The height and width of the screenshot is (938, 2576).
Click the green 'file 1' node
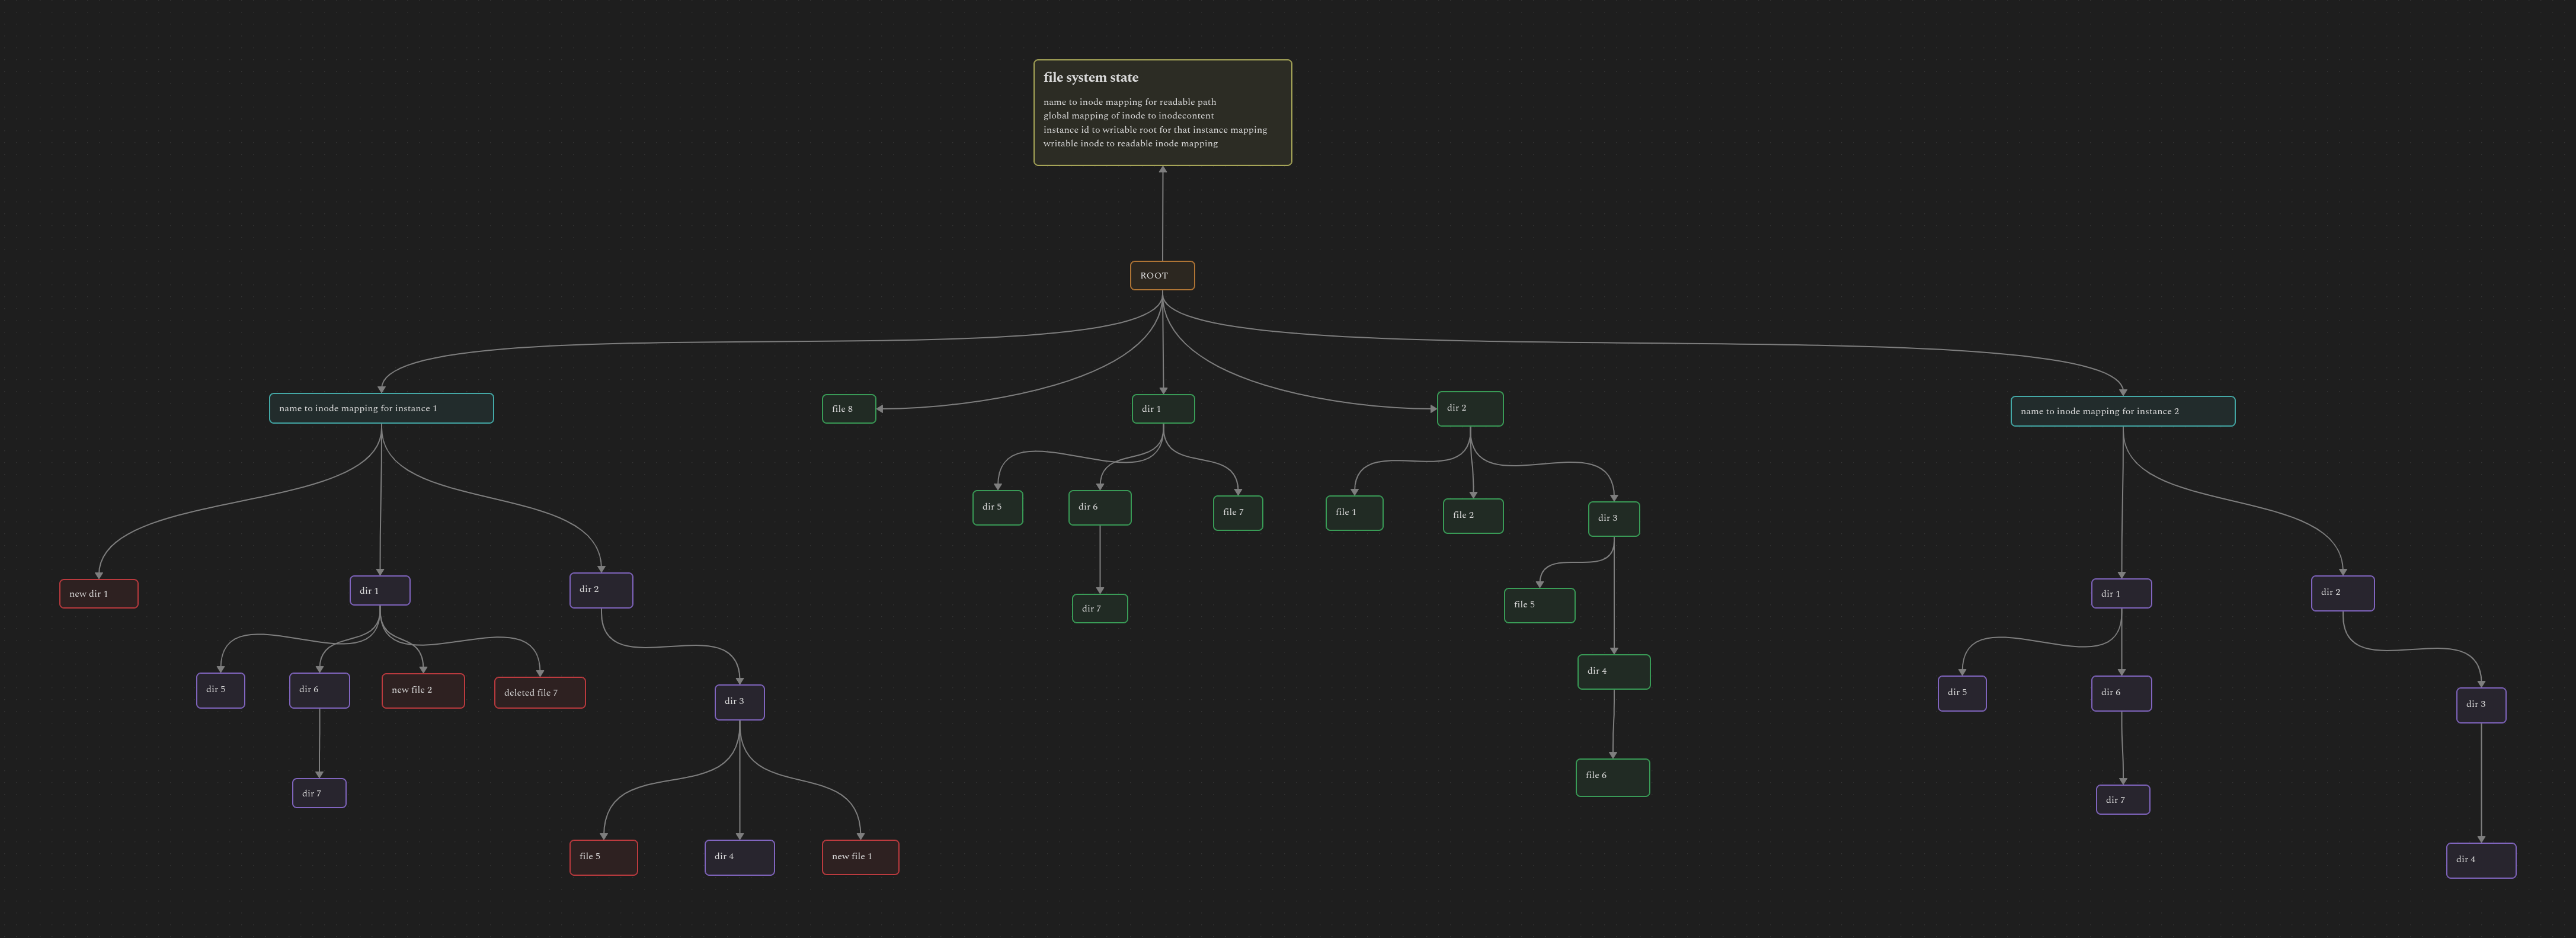tap(1354, 513)
